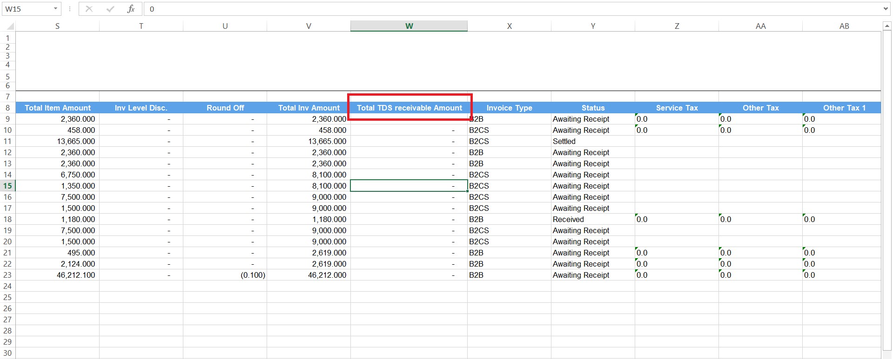
Task: Select column AB header
Action: tap(842, 26)
